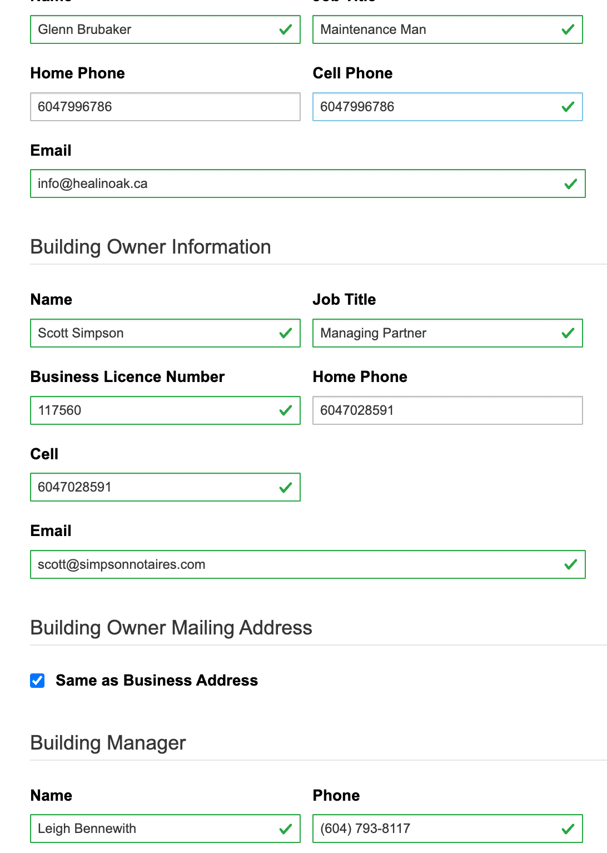
Task: Select the owner's Home Phone field 6047028591
Action: click(x=447, y=410)
